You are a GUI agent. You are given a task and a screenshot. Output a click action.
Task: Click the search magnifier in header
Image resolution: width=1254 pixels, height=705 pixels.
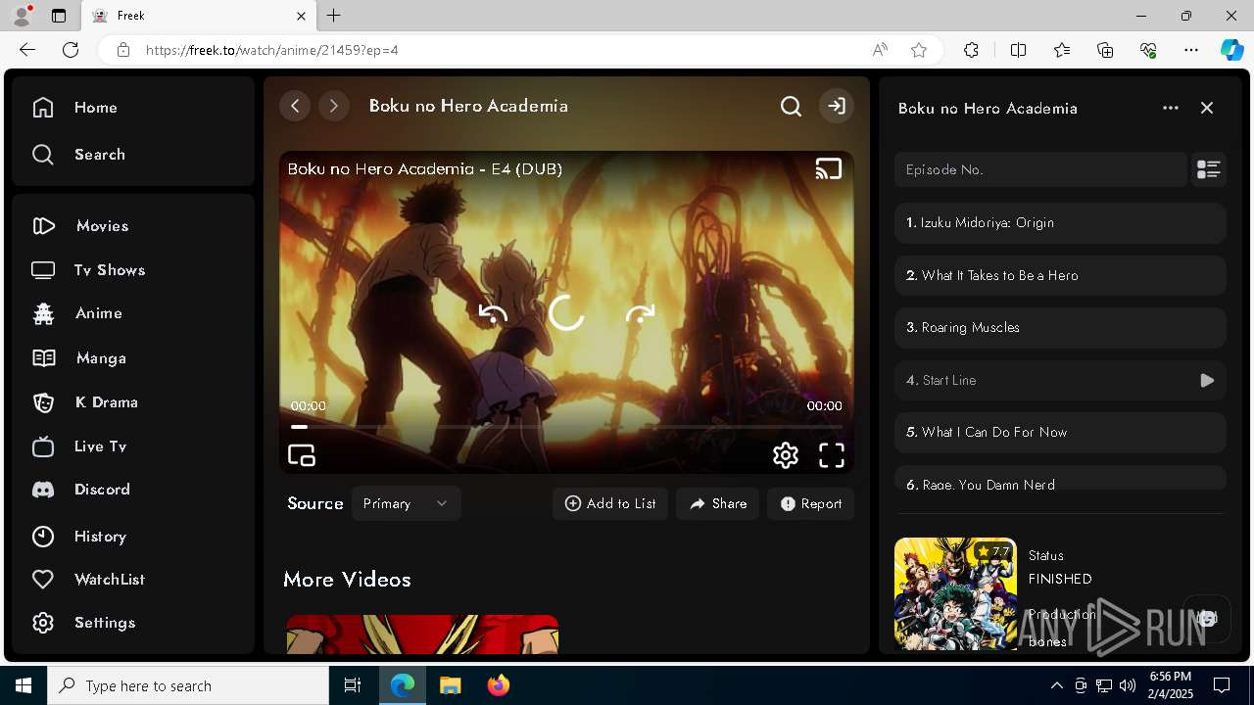(x=791, y=106)
